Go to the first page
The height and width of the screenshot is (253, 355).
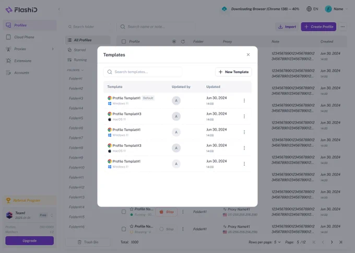click(x=314, y=242)
